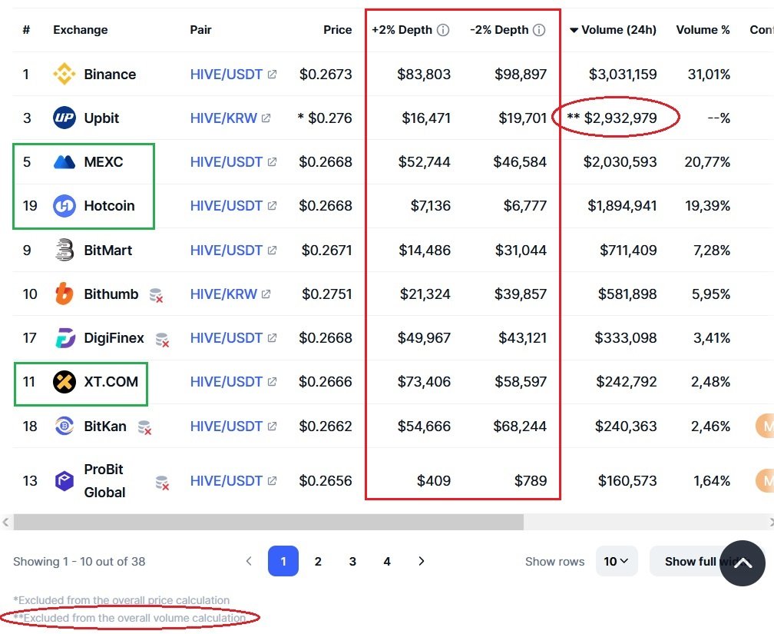Click the XT.COM logo icon
This screenshot has width=774, height=634.
(64, 381)
